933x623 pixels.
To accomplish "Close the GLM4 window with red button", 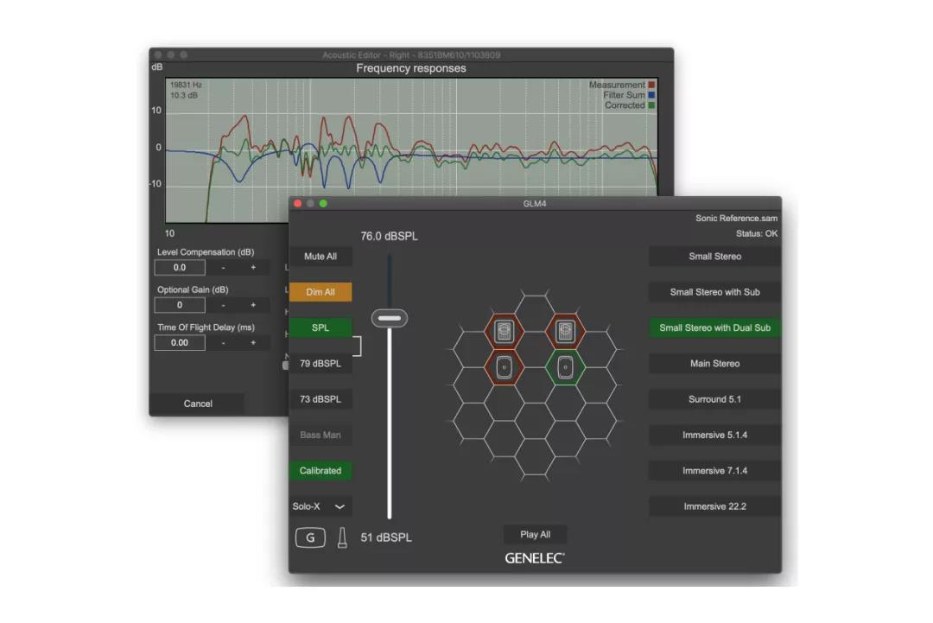I will [297, 204].
